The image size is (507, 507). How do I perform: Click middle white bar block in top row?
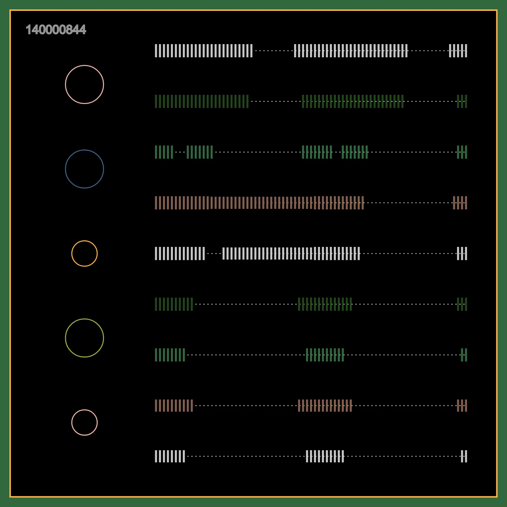[351, 51]
